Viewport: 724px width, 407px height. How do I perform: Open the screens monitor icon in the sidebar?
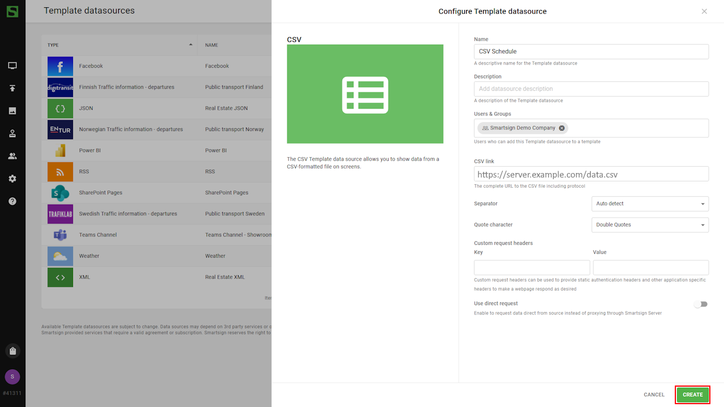[x=12, y=66]
